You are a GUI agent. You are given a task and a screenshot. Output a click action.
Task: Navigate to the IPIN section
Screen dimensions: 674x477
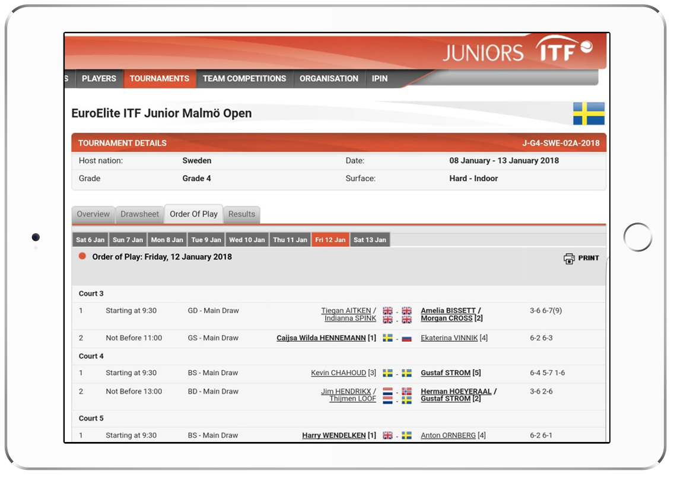(379, 78)
